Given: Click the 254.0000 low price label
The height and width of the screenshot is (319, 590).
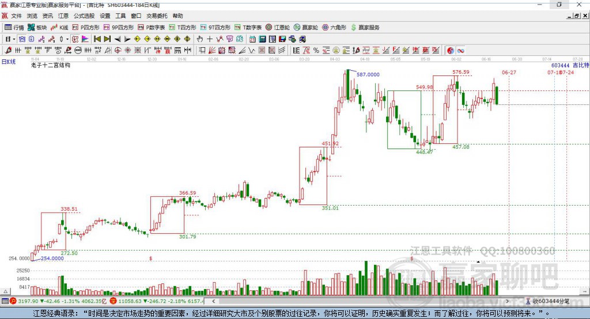Looking at the screenshot, I should pos(52,259).
